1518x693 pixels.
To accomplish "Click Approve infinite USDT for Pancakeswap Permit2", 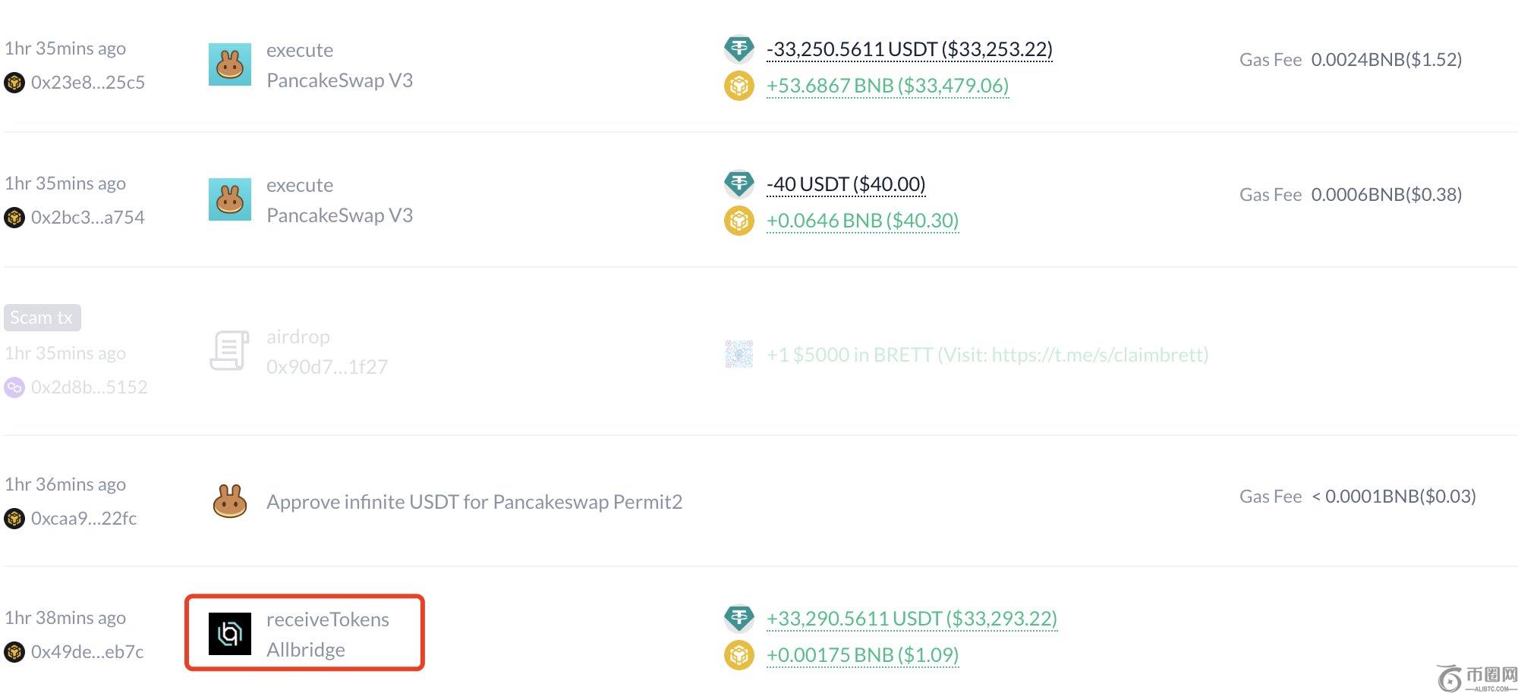I will coord(474,502).
